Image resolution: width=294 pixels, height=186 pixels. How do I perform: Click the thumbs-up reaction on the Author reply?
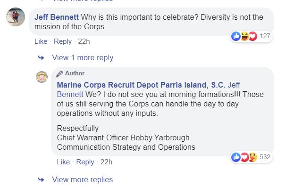pos(236,157)
